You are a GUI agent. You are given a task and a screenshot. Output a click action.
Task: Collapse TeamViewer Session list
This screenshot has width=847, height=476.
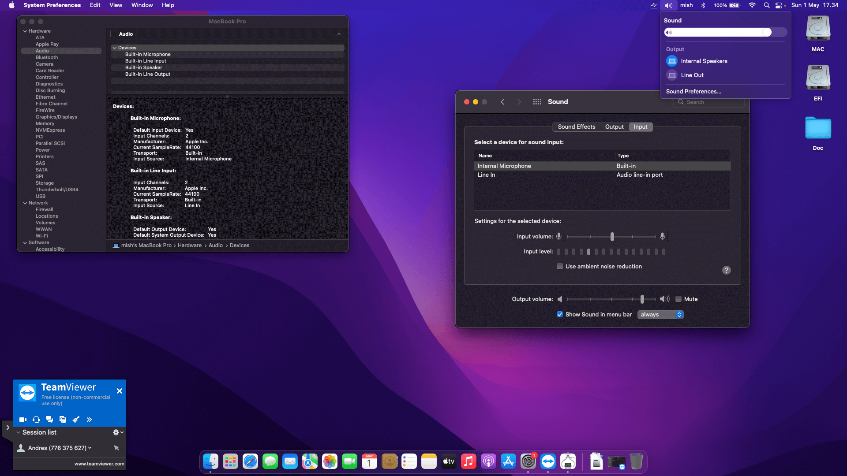(19, 432)
